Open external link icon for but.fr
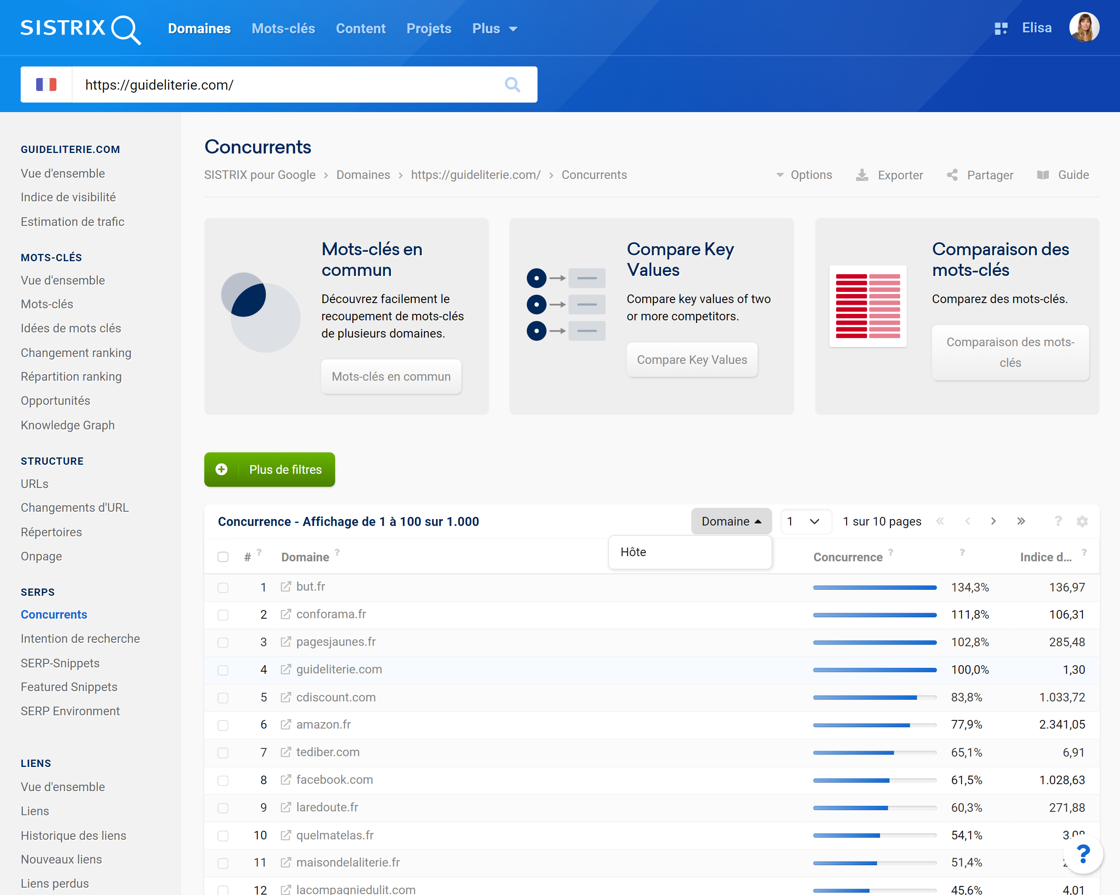 pos(286,587)
